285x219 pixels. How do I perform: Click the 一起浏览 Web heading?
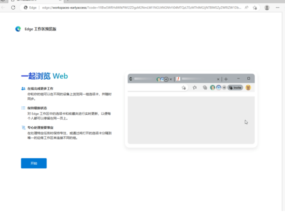click(44, 76)
